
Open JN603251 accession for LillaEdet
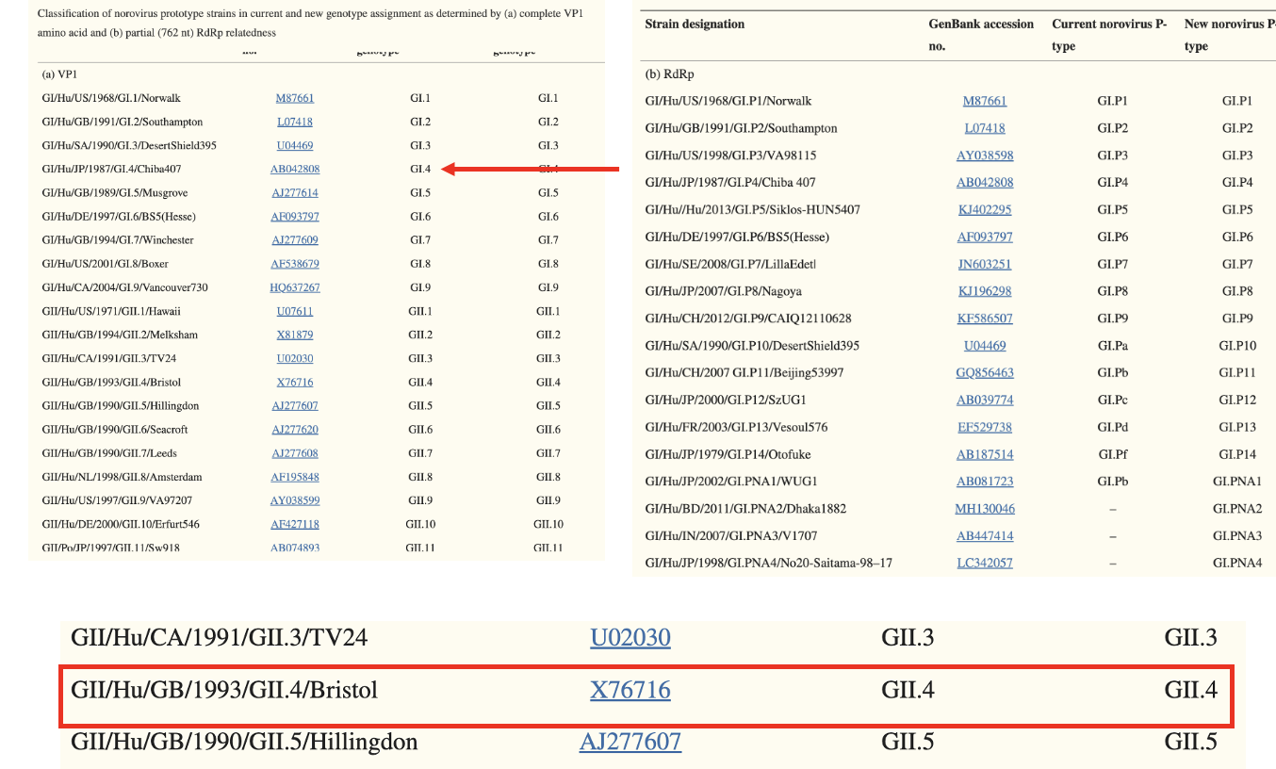click(985, 264)
